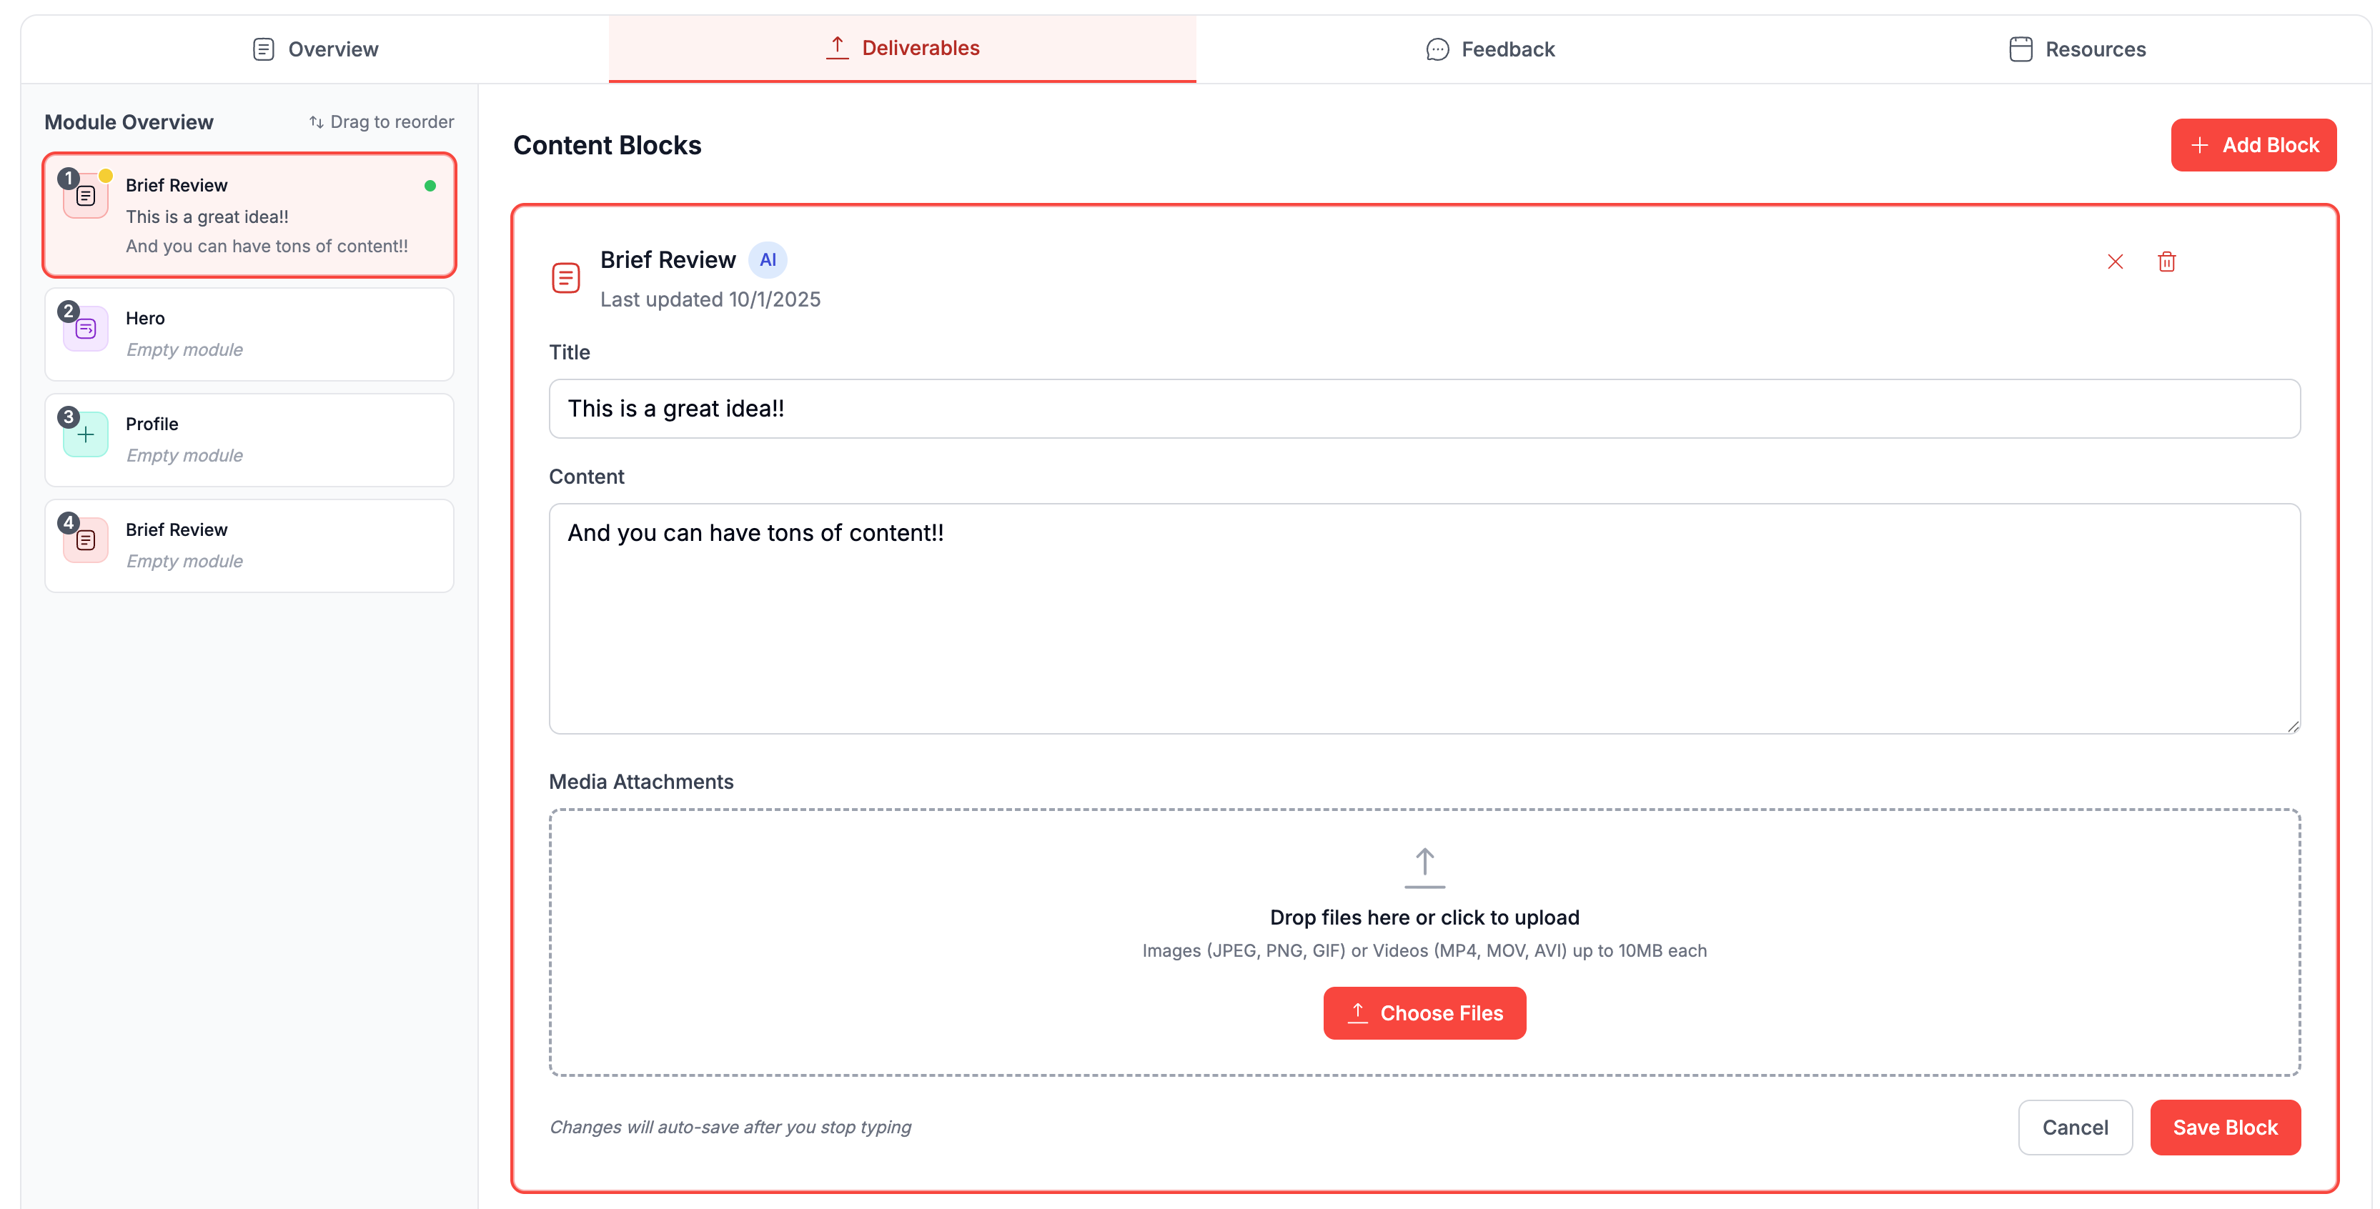Click the fourth module's Brief Review icon
The image size is (2380, 1209).
coord(86,540)
